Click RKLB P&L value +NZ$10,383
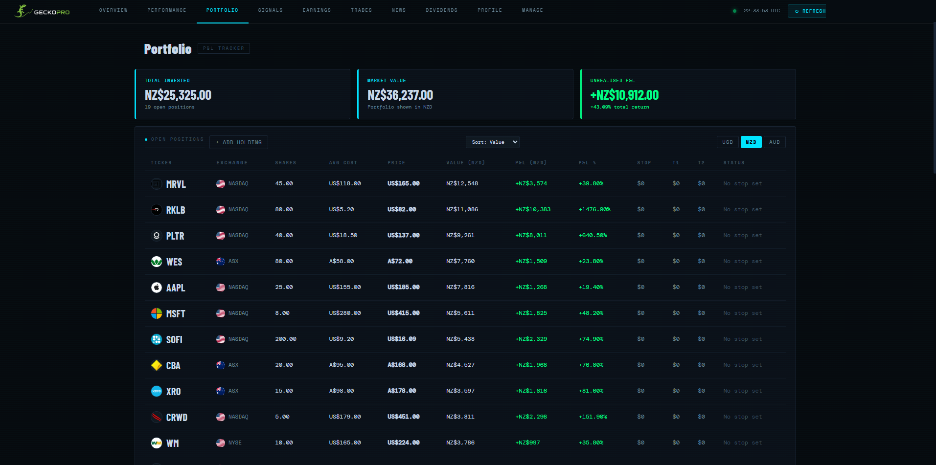This screenshot has height=465, width=936. coord(533,210)
